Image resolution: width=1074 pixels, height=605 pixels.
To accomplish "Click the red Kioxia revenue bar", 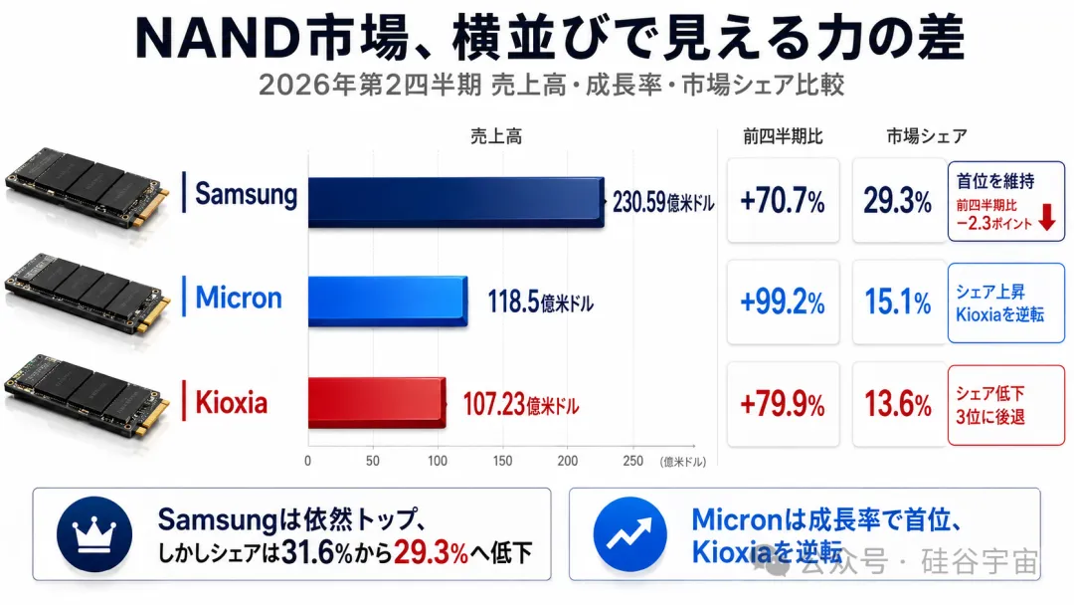I will (378, 403).
